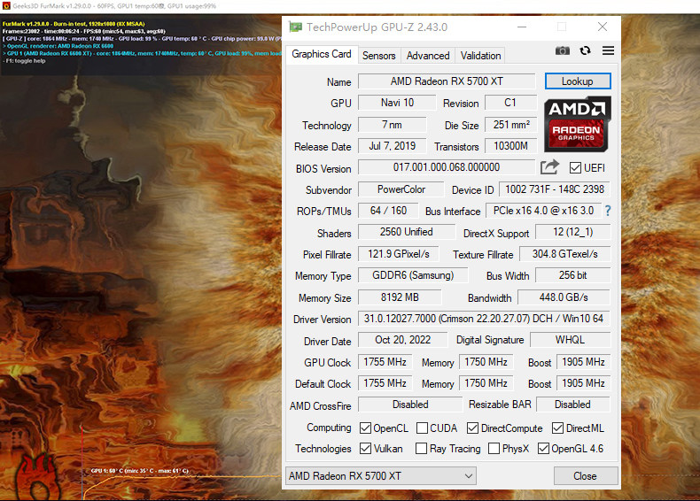700x501 pixels.
Task: Toggle the CUDA checkbox
Action: [422, 428]
